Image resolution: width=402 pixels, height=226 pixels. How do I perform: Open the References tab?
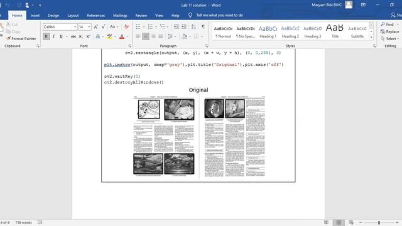pyautogui.click(x=96, y=15)
